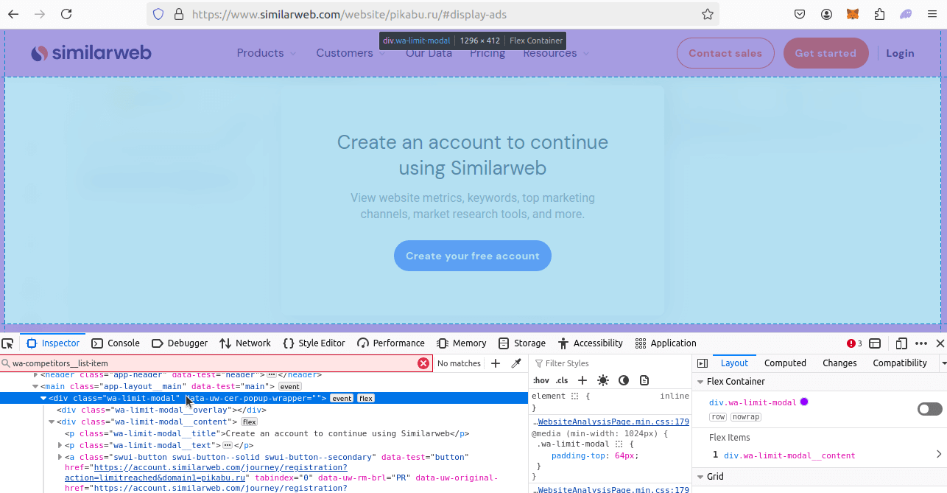This screenshot has width=947, height=493.
Task: Collapse the div wa-limit-modal node
Action: [x=43, y=398]
